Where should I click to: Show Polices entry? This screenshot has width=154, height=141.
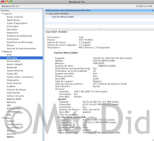point(10,45)
